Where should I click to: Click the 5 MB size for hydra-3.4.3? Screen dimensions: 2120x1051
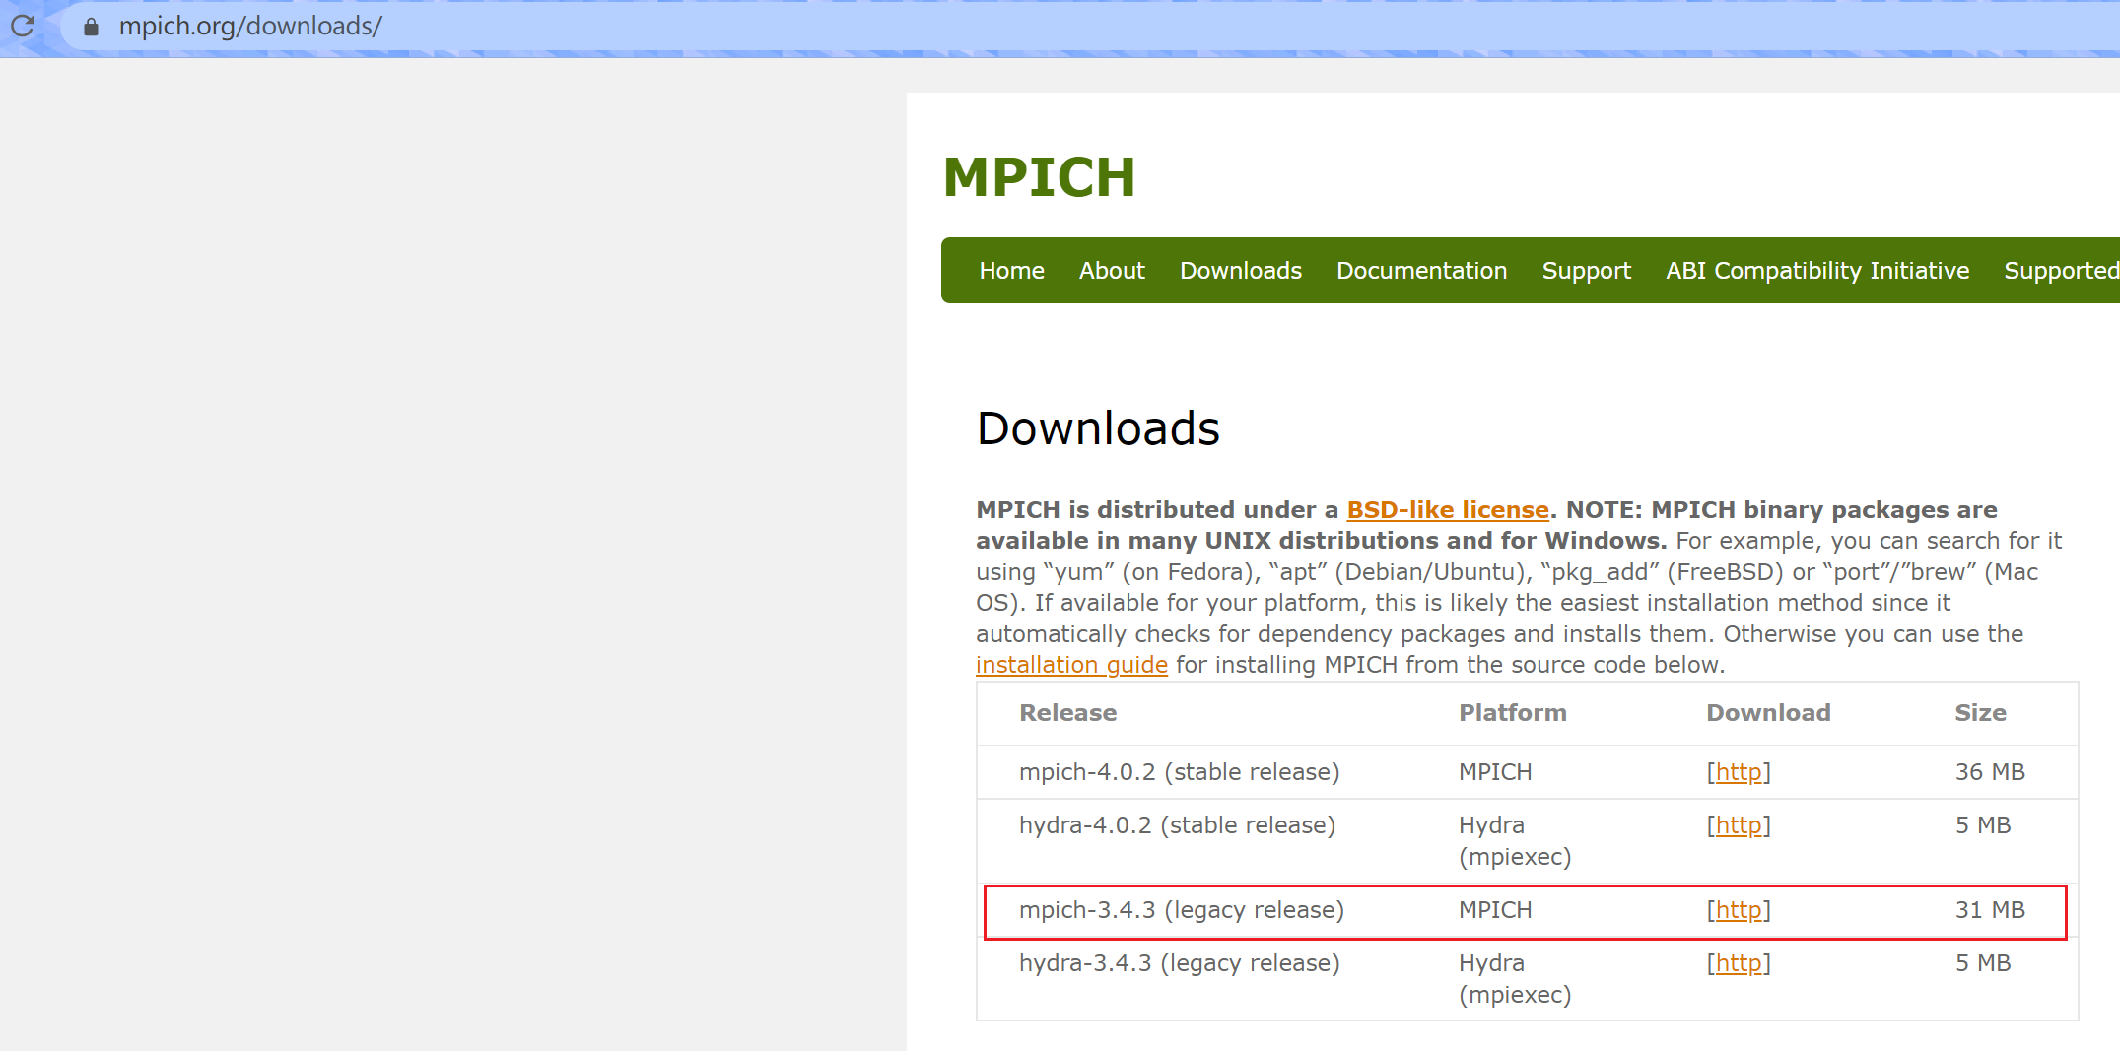(1983, 963)
